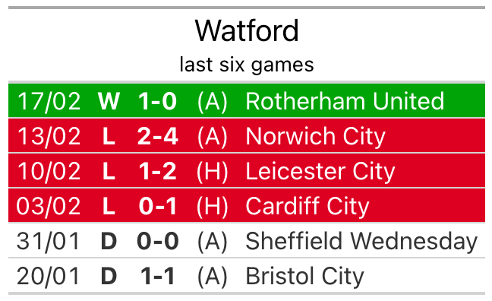
Task: Click the 2-4 score against Norwich
Action: (x=157, y=136)
